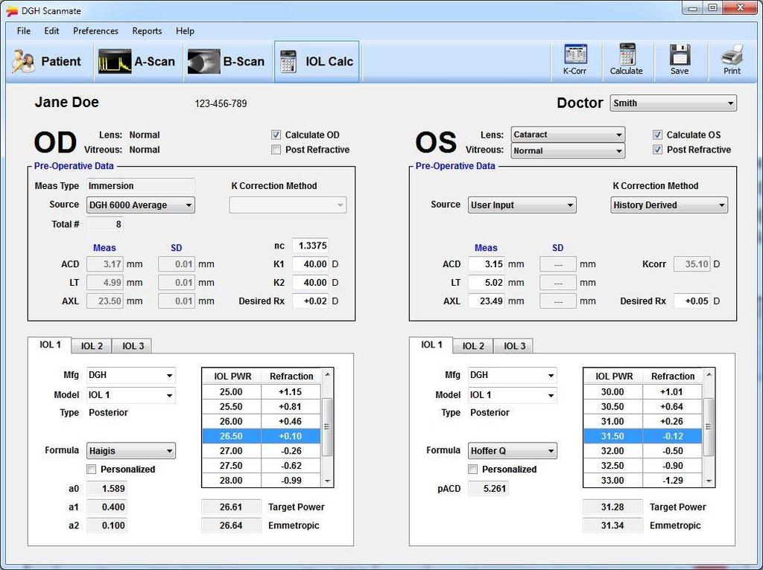The width and height of the screenshot is (763, 570).
Task: Enable Post Refractive for OD
Action: [x=276, y=149]
